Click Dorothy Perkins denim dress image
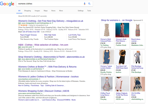Image resolution: width=148 pixels, height=104 pixels. [x=107, y=57]
